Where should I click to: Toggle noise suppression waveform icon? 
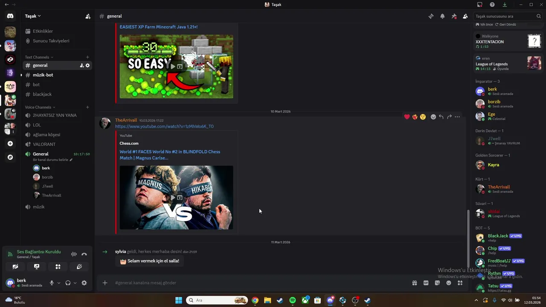[74, 254]
